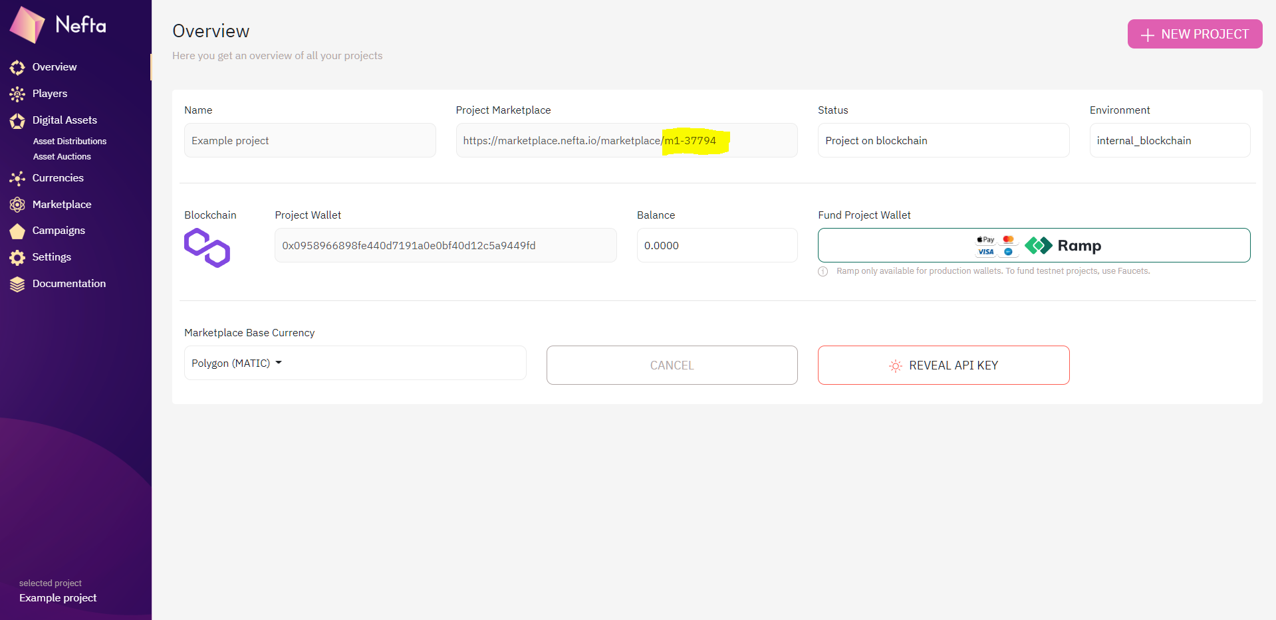This screenshot has width=1276, height=620.
Task: Click the Marketplace sidebar icon
Action: (17, 205)
